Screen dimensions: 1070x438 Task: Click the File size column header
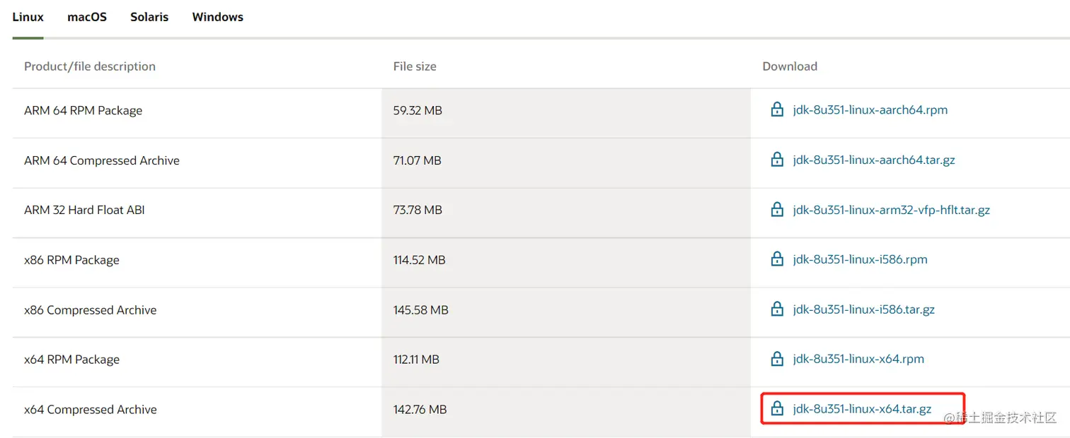click(x=415, y=66)
